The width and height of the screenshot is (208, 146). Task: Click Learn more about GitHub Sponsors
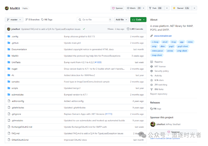tap(165, 138)
